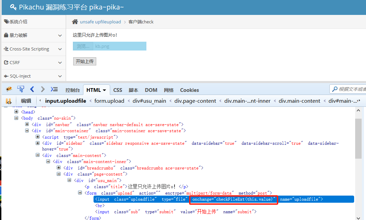366x220 pixels.
Task: Switch to the 网络 tab
Action: tap(168, 90)
